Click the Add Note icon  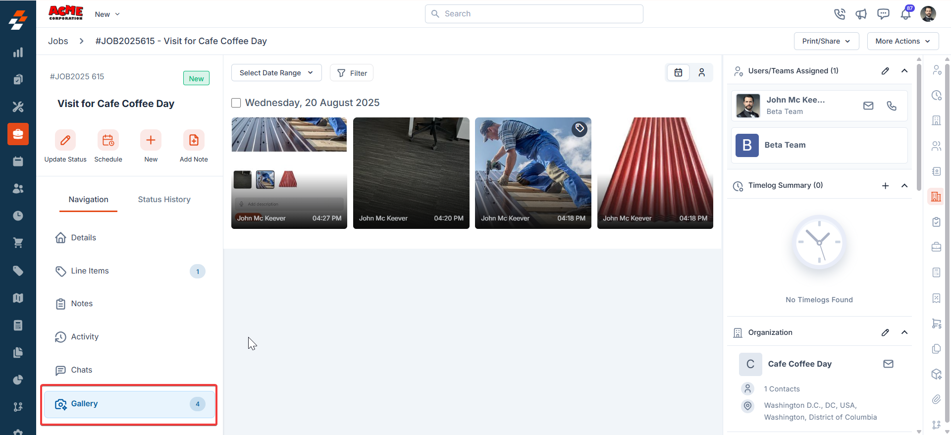tap(194, 140)
